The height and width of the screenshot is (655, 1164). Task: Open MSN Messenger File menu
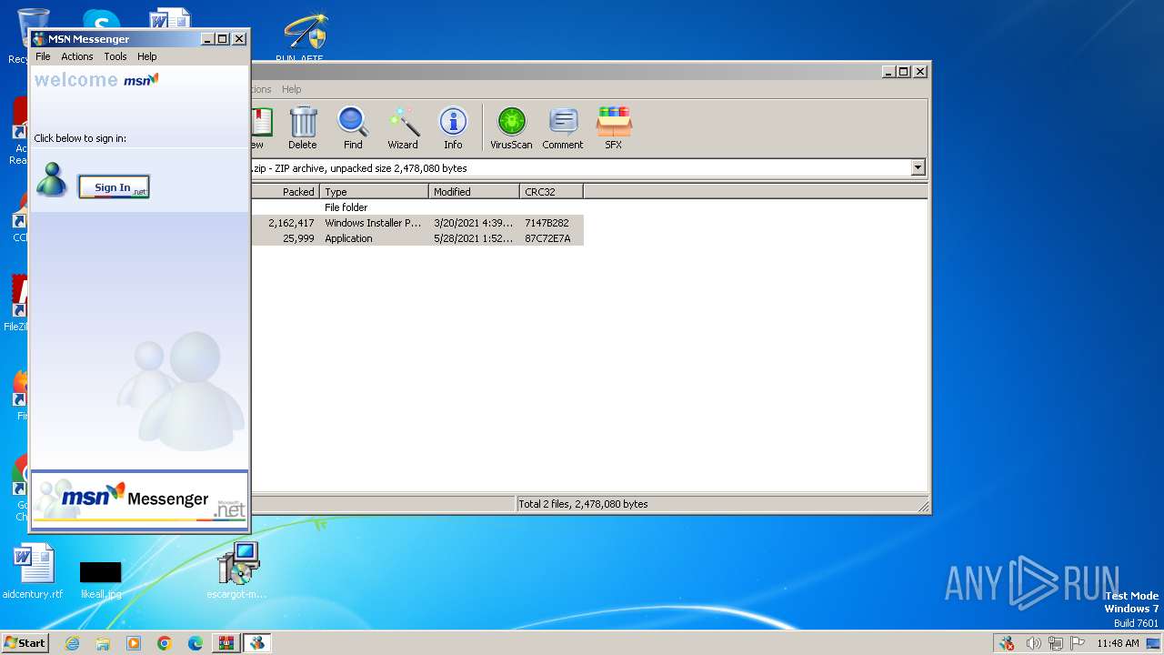[43, 56]
